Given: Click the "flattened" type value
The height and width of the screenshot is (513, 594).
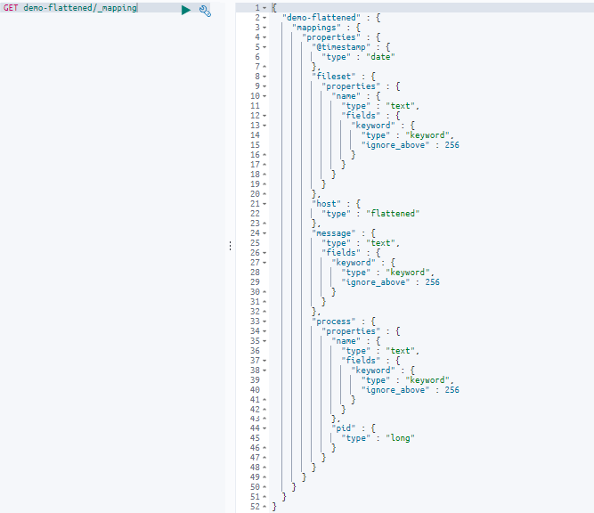Looking at the screenshot, I should [393, 214].
